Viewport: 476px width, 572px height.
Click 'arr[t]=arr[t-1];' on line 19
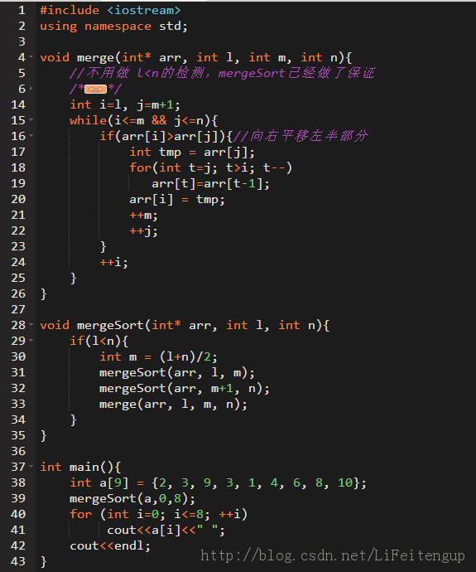pos(210,184)
